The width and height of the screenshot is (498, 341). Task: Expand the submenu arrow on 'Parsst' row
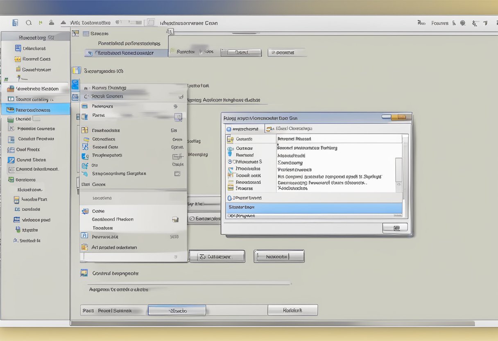(x=178, y=117)
